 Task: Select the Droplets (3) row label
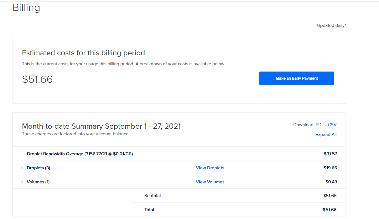[39, 168]
